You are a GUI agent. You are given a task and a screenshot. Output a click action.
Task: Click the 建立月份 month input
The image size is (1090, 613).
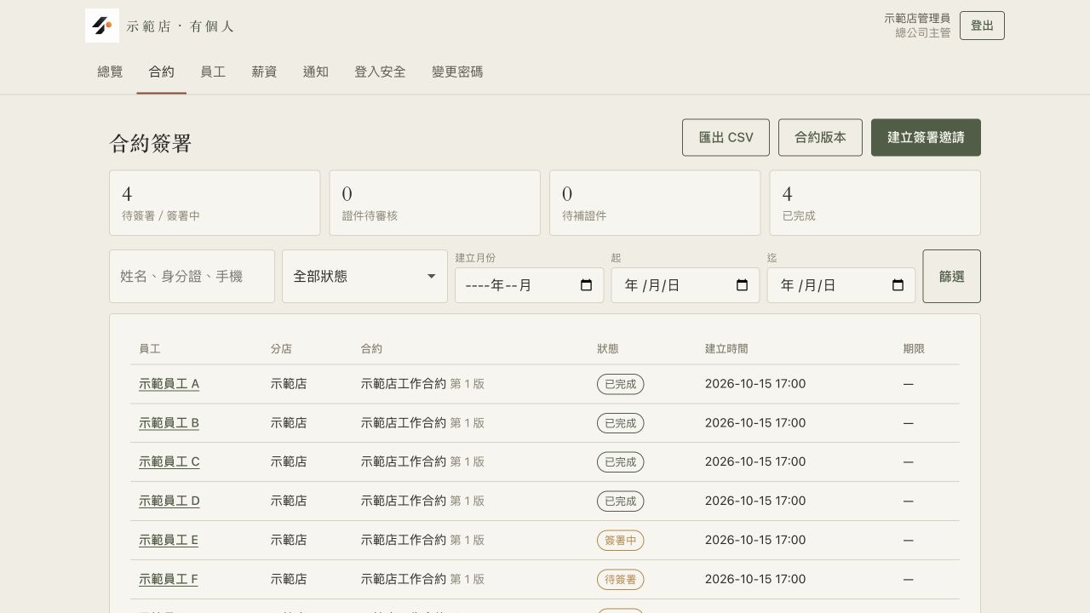point(529,285)
